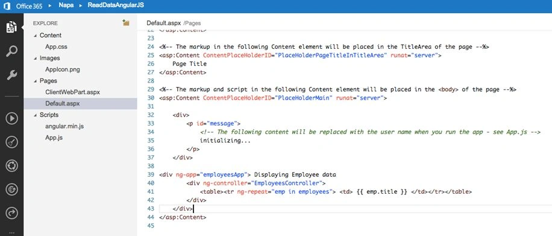552x236 pixels.
Task: Click the 'Page Title' code line
Action: (x=189, y=64)
